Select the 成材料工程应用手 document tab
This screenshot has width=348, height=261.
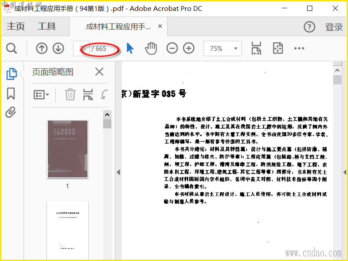118,27
